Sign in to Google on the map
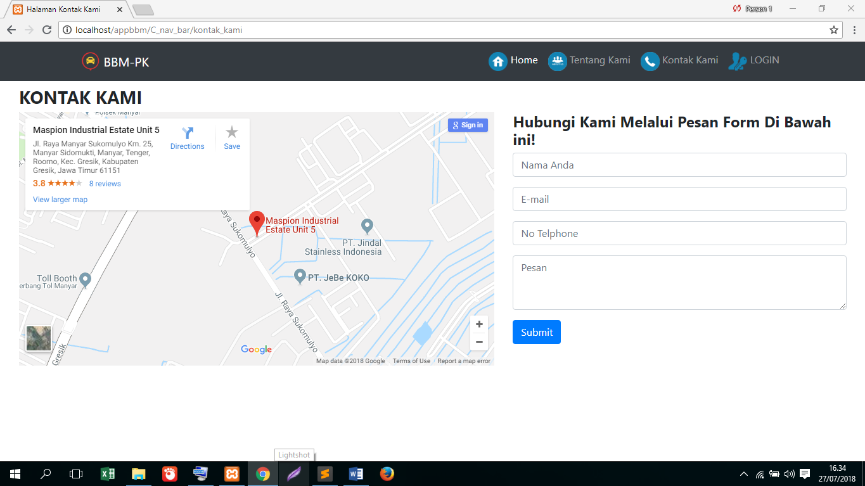Viewport: 865px width, 486px height. tap(468, 125)
